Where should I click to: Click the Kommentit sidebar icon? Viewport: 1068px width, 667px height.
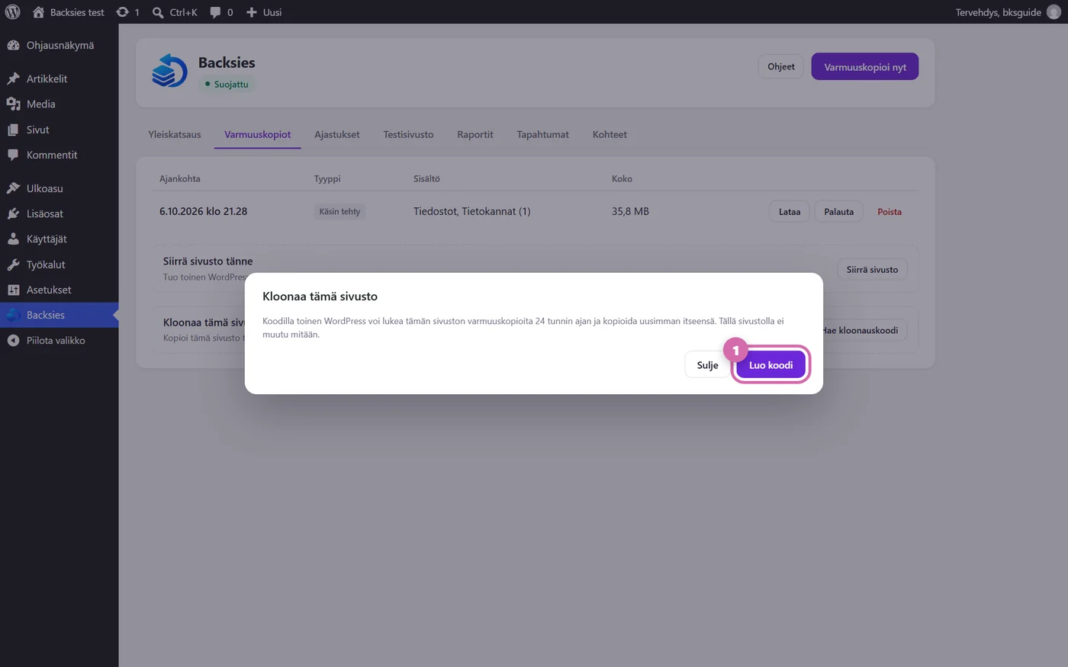coord(13,155)
